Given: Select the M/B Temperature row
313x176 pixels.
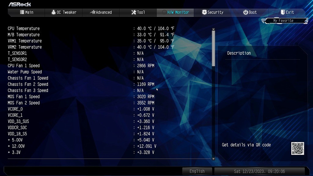Looking at the screenshot, I should pos(91,35).
